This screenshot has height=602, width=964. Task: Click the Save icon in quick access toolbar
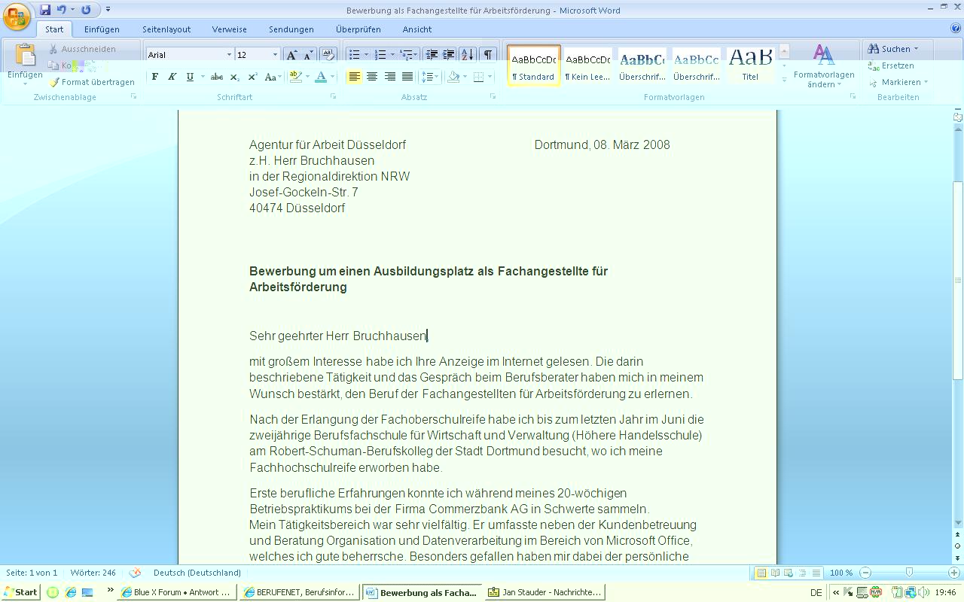tap(45, 10)
